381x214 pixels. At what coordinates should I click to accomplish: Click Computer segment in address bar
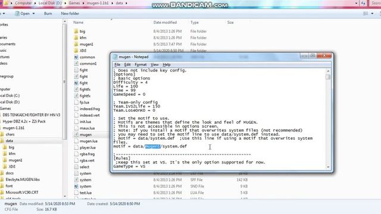coord(23,3)
